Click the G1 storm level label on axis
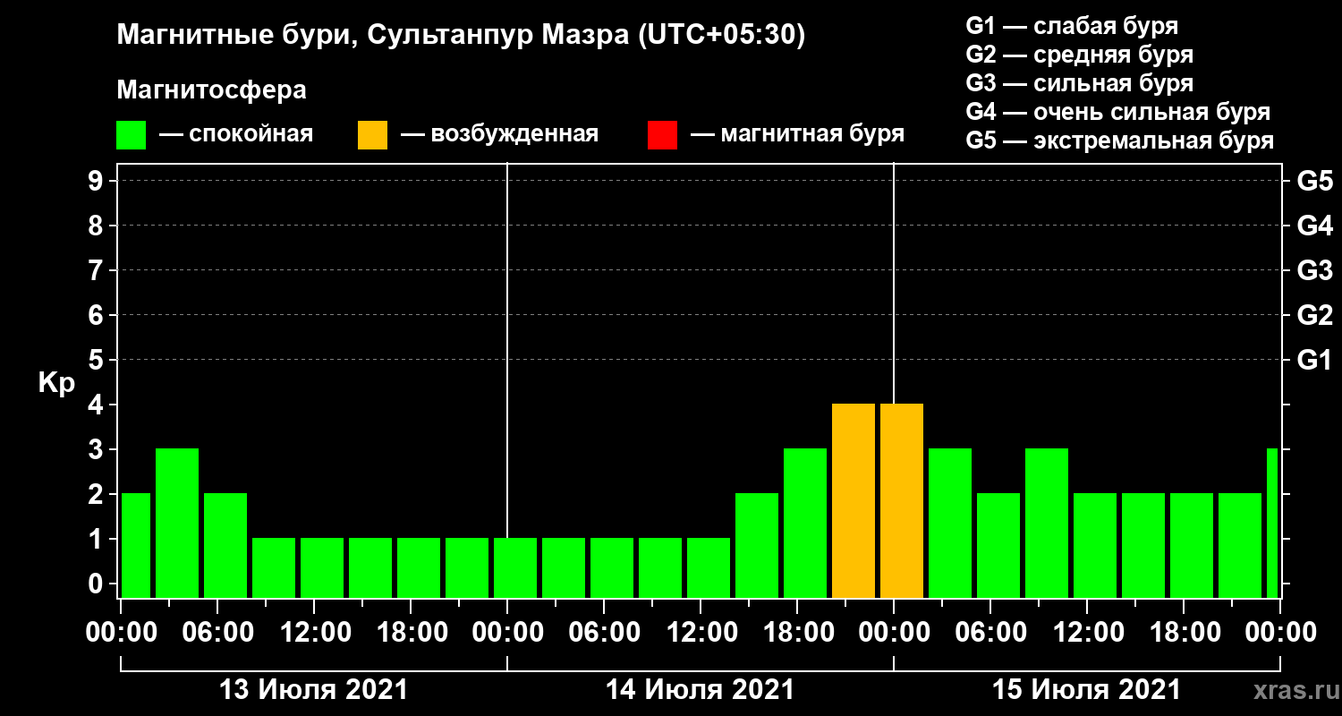 pos(1314,360)
